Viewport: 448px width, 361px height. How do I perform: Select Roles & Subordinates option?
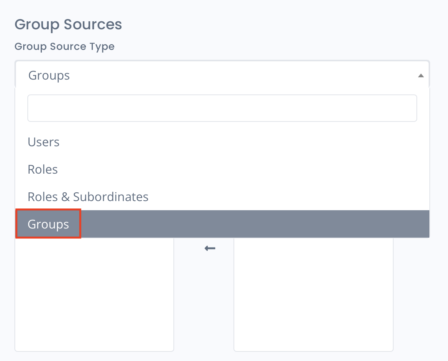click(x=222, y=197)
